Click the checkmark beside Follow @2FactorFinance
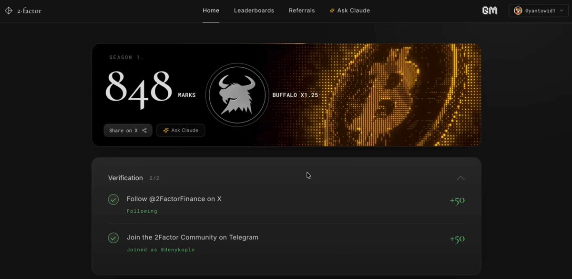This screenshot has width=572, height=279. pyautogui.click(x=113, y=199)
